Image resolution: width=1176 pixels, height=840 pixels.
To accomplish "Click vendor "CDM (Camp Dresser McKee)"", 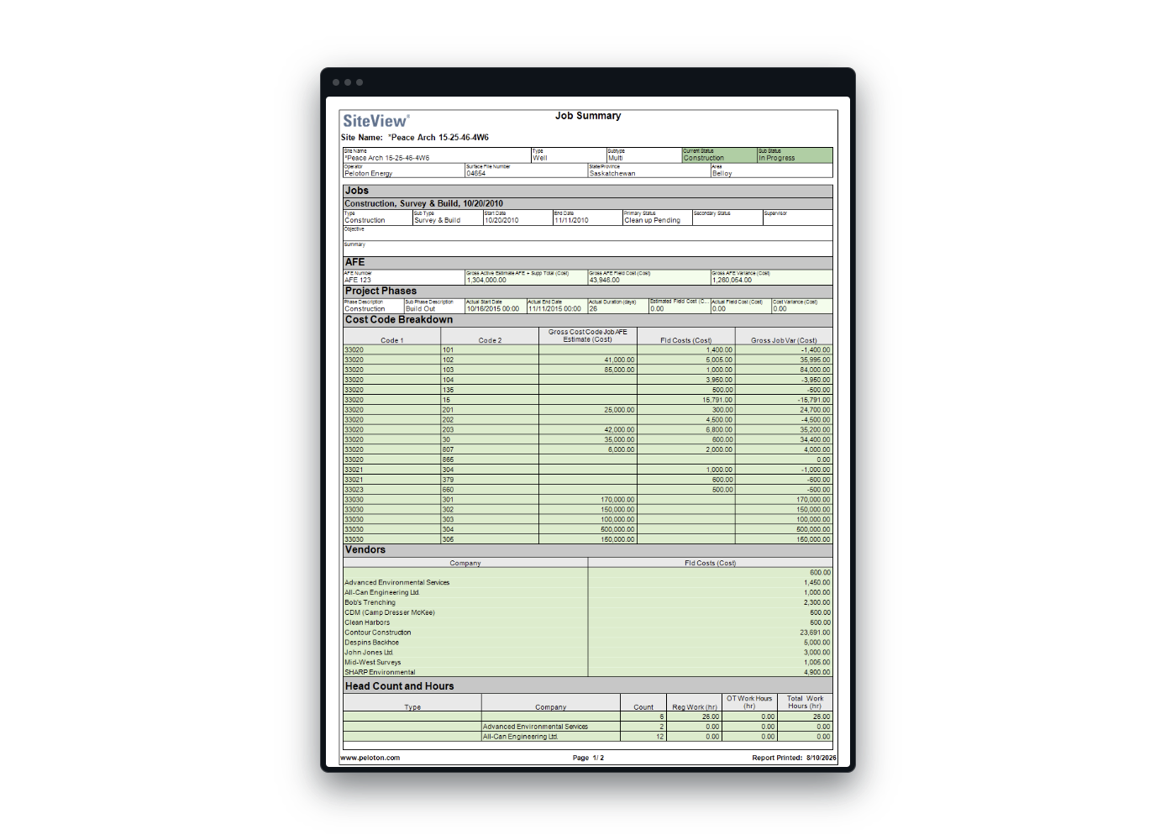I will click(390, 612).
